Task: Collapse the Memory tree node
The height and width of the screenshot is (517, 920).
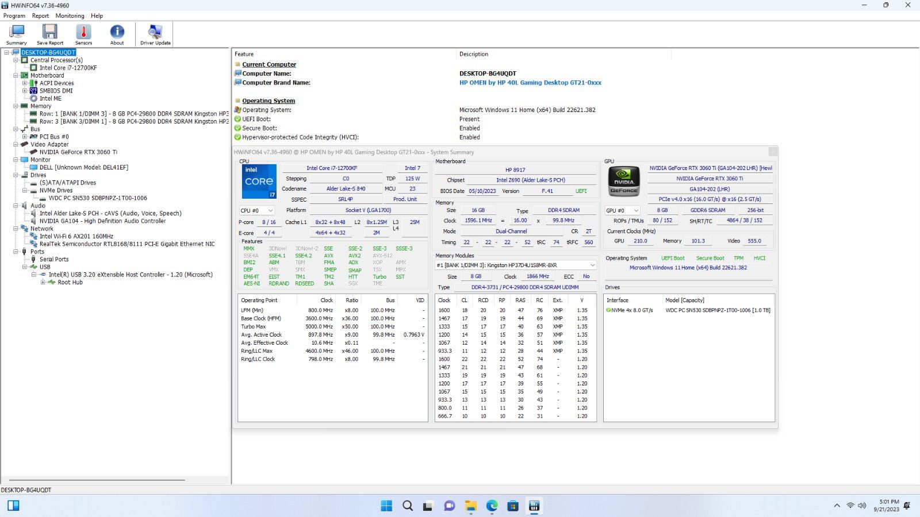Action: tap(16, 106)
